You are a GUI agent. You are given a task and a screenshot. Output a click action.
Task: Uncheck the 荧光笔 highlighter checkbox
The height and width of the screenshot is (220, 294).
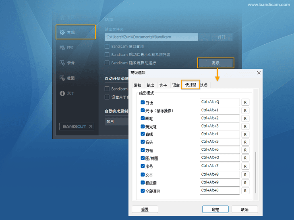click(x=143, y=127)
